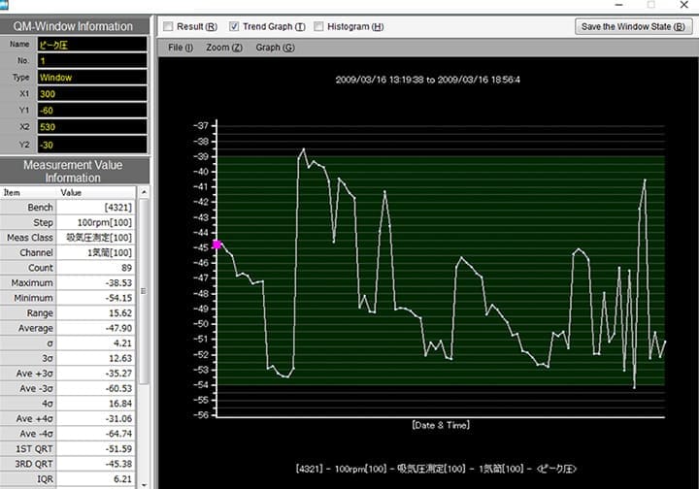
Task: Select the Step value 100rpm[100]
Action: coord(96,223)
